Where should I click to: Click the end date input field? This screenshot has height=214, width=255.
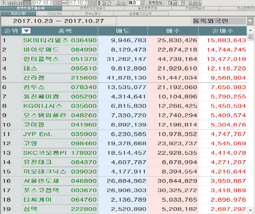[79, 3]
